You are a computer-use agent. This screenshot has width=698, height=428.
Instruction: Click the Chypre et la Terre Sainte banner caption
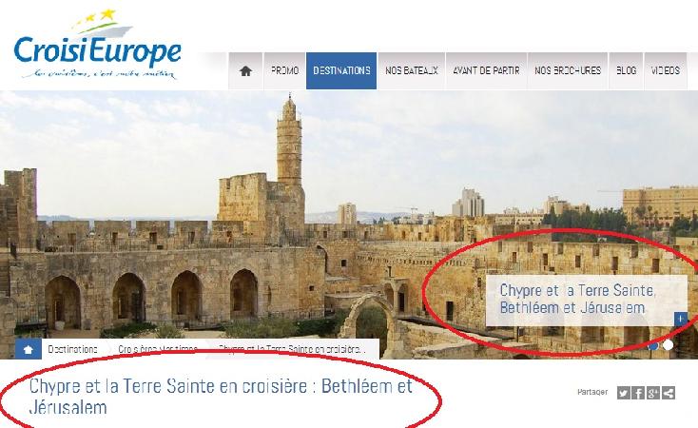(x=579, y=300)
